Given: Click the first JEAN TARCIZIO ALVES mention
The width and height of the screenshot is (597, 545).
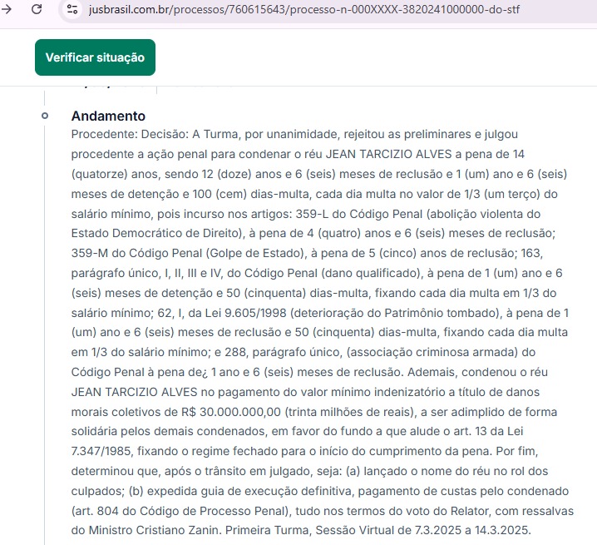Looking at the screenshot, I should click(x=388, y=154).
